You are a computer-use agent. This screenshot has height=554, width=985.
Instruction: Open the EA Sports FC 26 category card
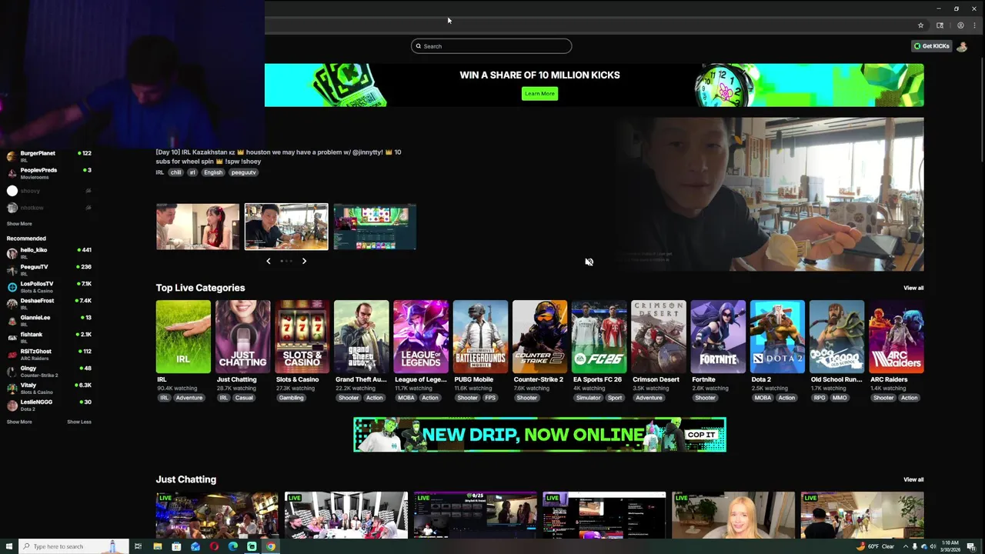click(599, 337)
